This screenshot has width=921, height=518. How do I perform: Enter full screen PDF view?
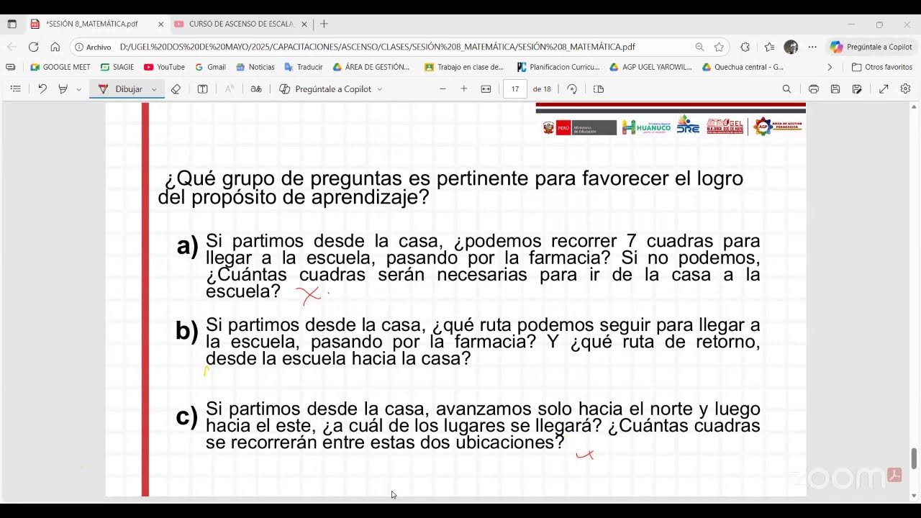click(884, 89)
